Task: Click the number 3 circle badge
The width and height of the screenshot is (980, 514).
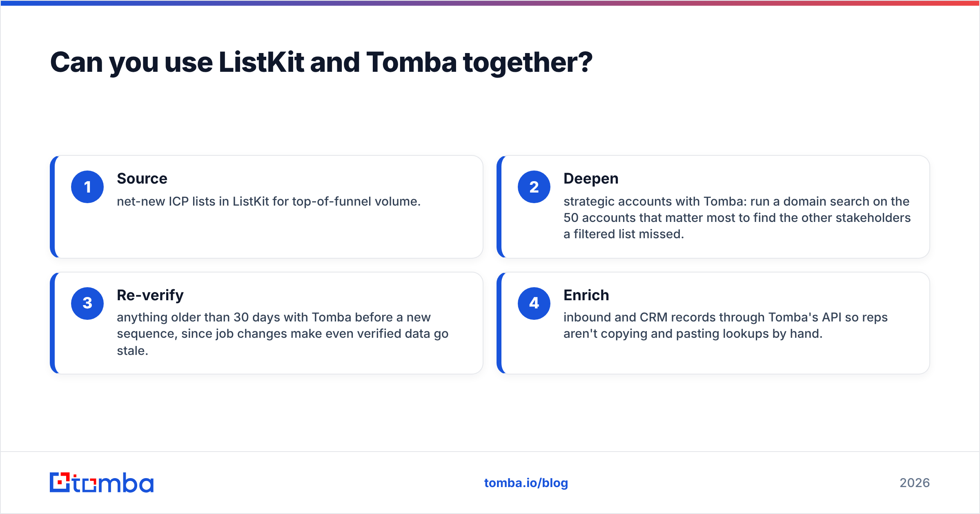Action: [87, 303]
